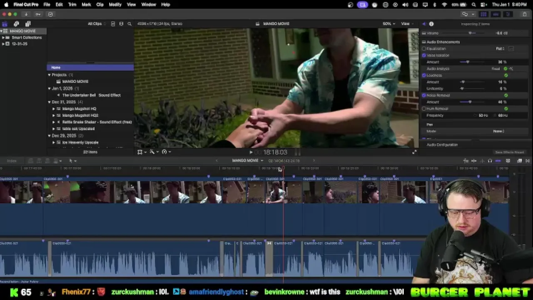Show the Info inspector tab
Viewport: 533px width, 300px height.
pos(431,24)
